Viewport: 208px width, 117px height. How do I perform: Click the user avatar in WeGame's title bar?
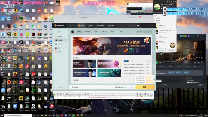138,25
